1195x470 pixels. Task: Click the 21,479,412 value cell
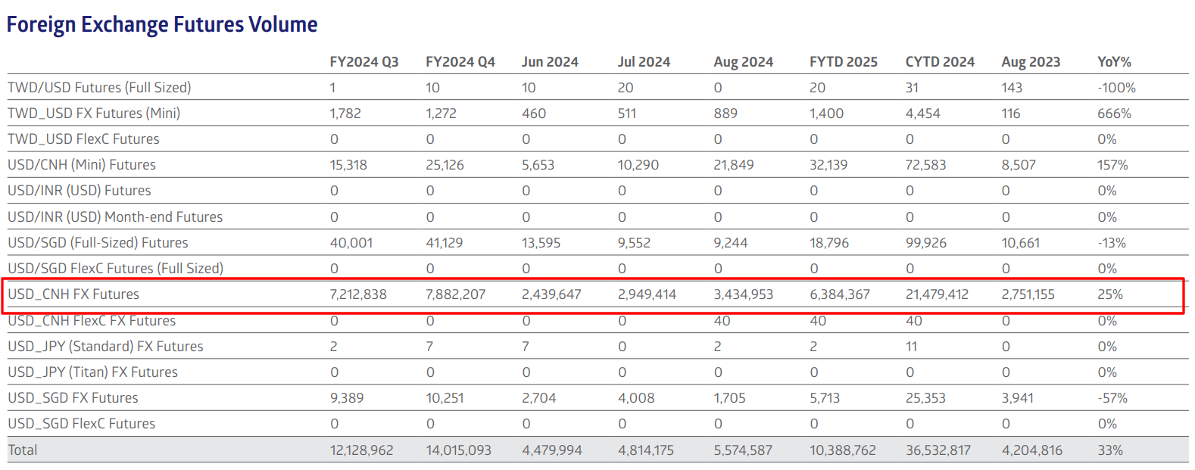[937, 294]
